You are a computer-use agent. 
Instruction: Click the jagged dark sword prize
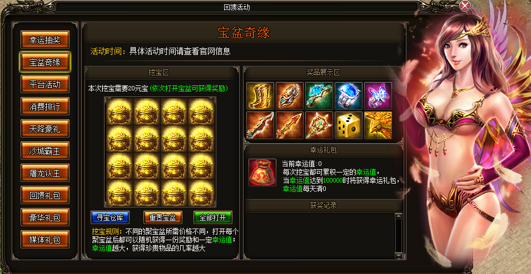click(260, 125)
